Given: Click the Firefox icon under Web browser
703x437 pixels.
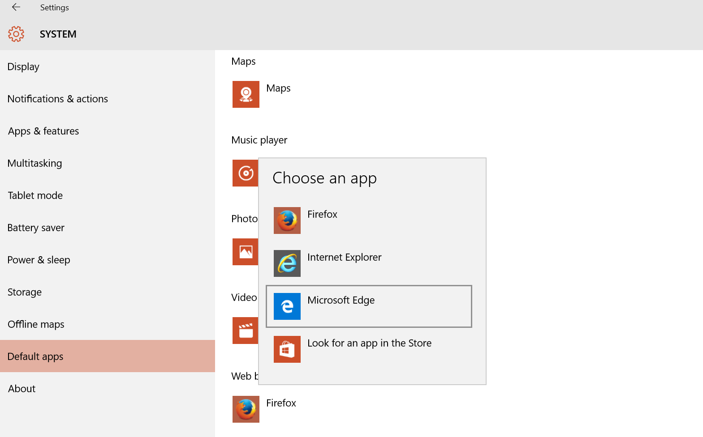Looking at the screenshot, I should (246, 409).
